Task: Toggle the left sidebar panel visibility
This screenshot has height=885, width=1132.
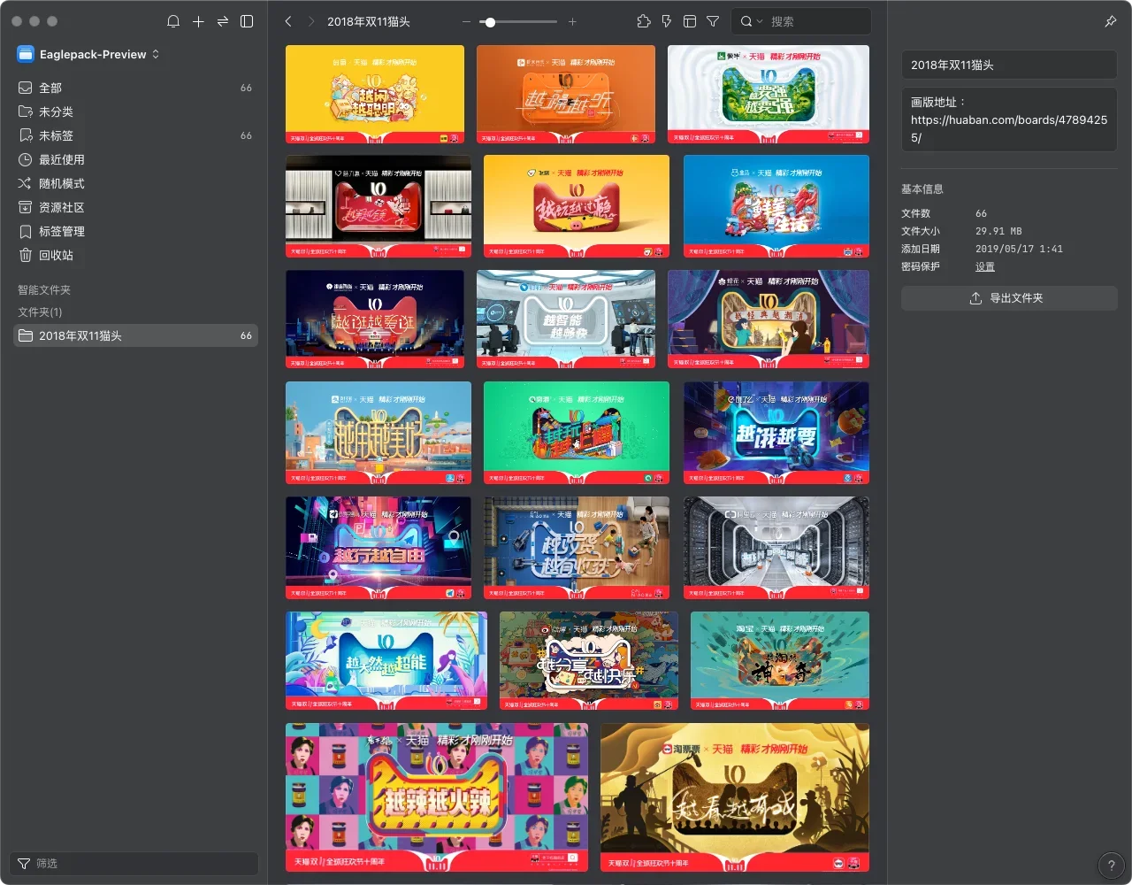Action: tap(248, 21)
